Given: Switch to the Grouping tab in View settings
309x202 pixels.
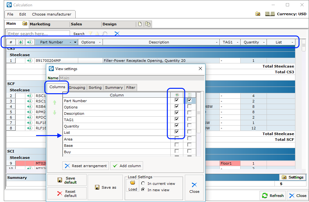Looking at the screenshot, I should point(77,87).
